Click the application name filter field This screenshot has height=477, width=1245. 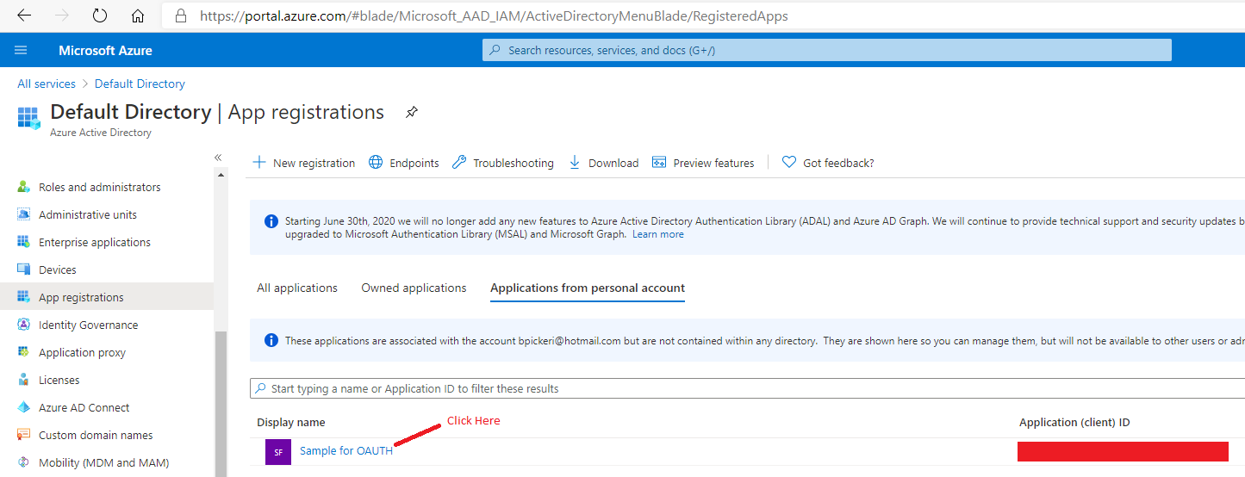pyautogui.click(x=747, y=388)
